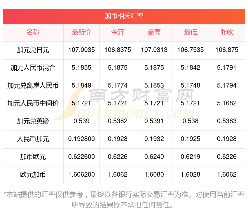This screenshot has width=248, height=214.
Task: Select low value 0.6219
Action: click(x=191, y=157)
